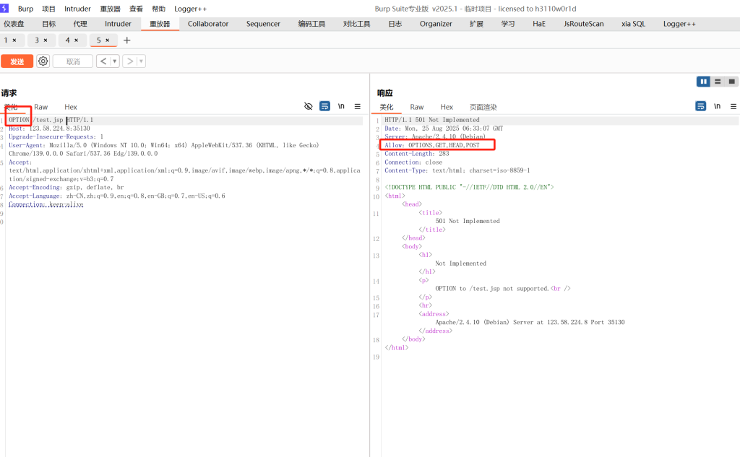Image resolution: width=740 pixels, height=457 pixels.
Task: Close Repeater tab 4
Action: 76,40
